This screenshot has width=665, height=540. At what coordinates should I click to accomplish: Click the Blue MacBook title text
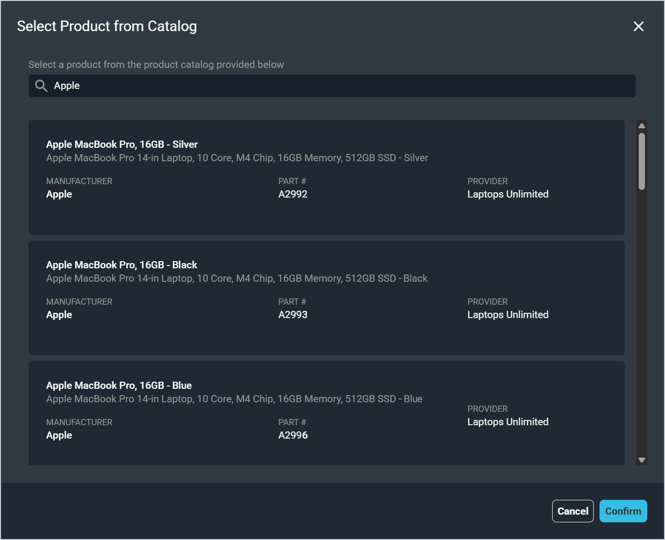click(x=119, y=386)
